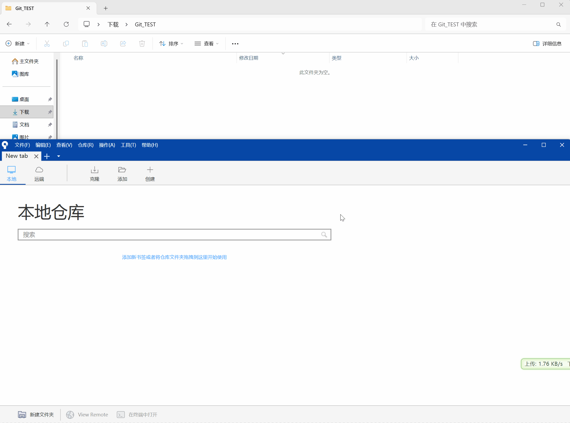Viewport: 570px width, 423px height.
Task: Click the add bookmark hint link
Action: pos(174,257)
